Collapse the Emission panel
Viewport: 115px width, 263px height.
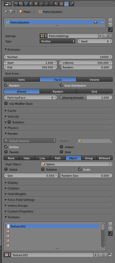coord(6,50)
